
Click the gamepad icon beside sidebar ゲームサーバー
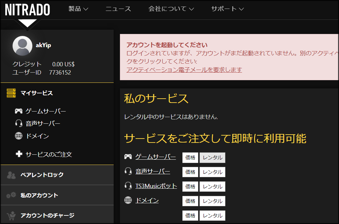coord(19,111)
